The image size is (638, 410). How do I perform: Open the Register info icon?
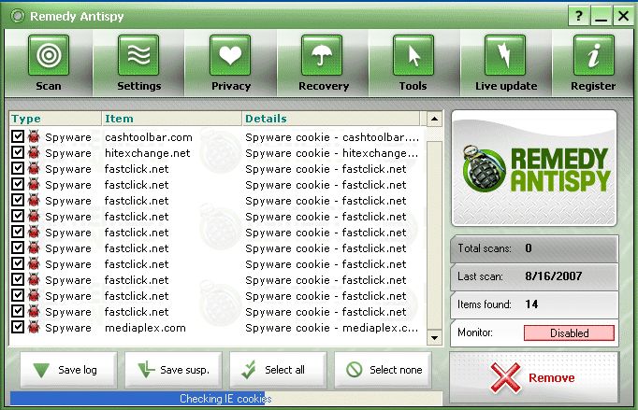[x=594, y=55]
